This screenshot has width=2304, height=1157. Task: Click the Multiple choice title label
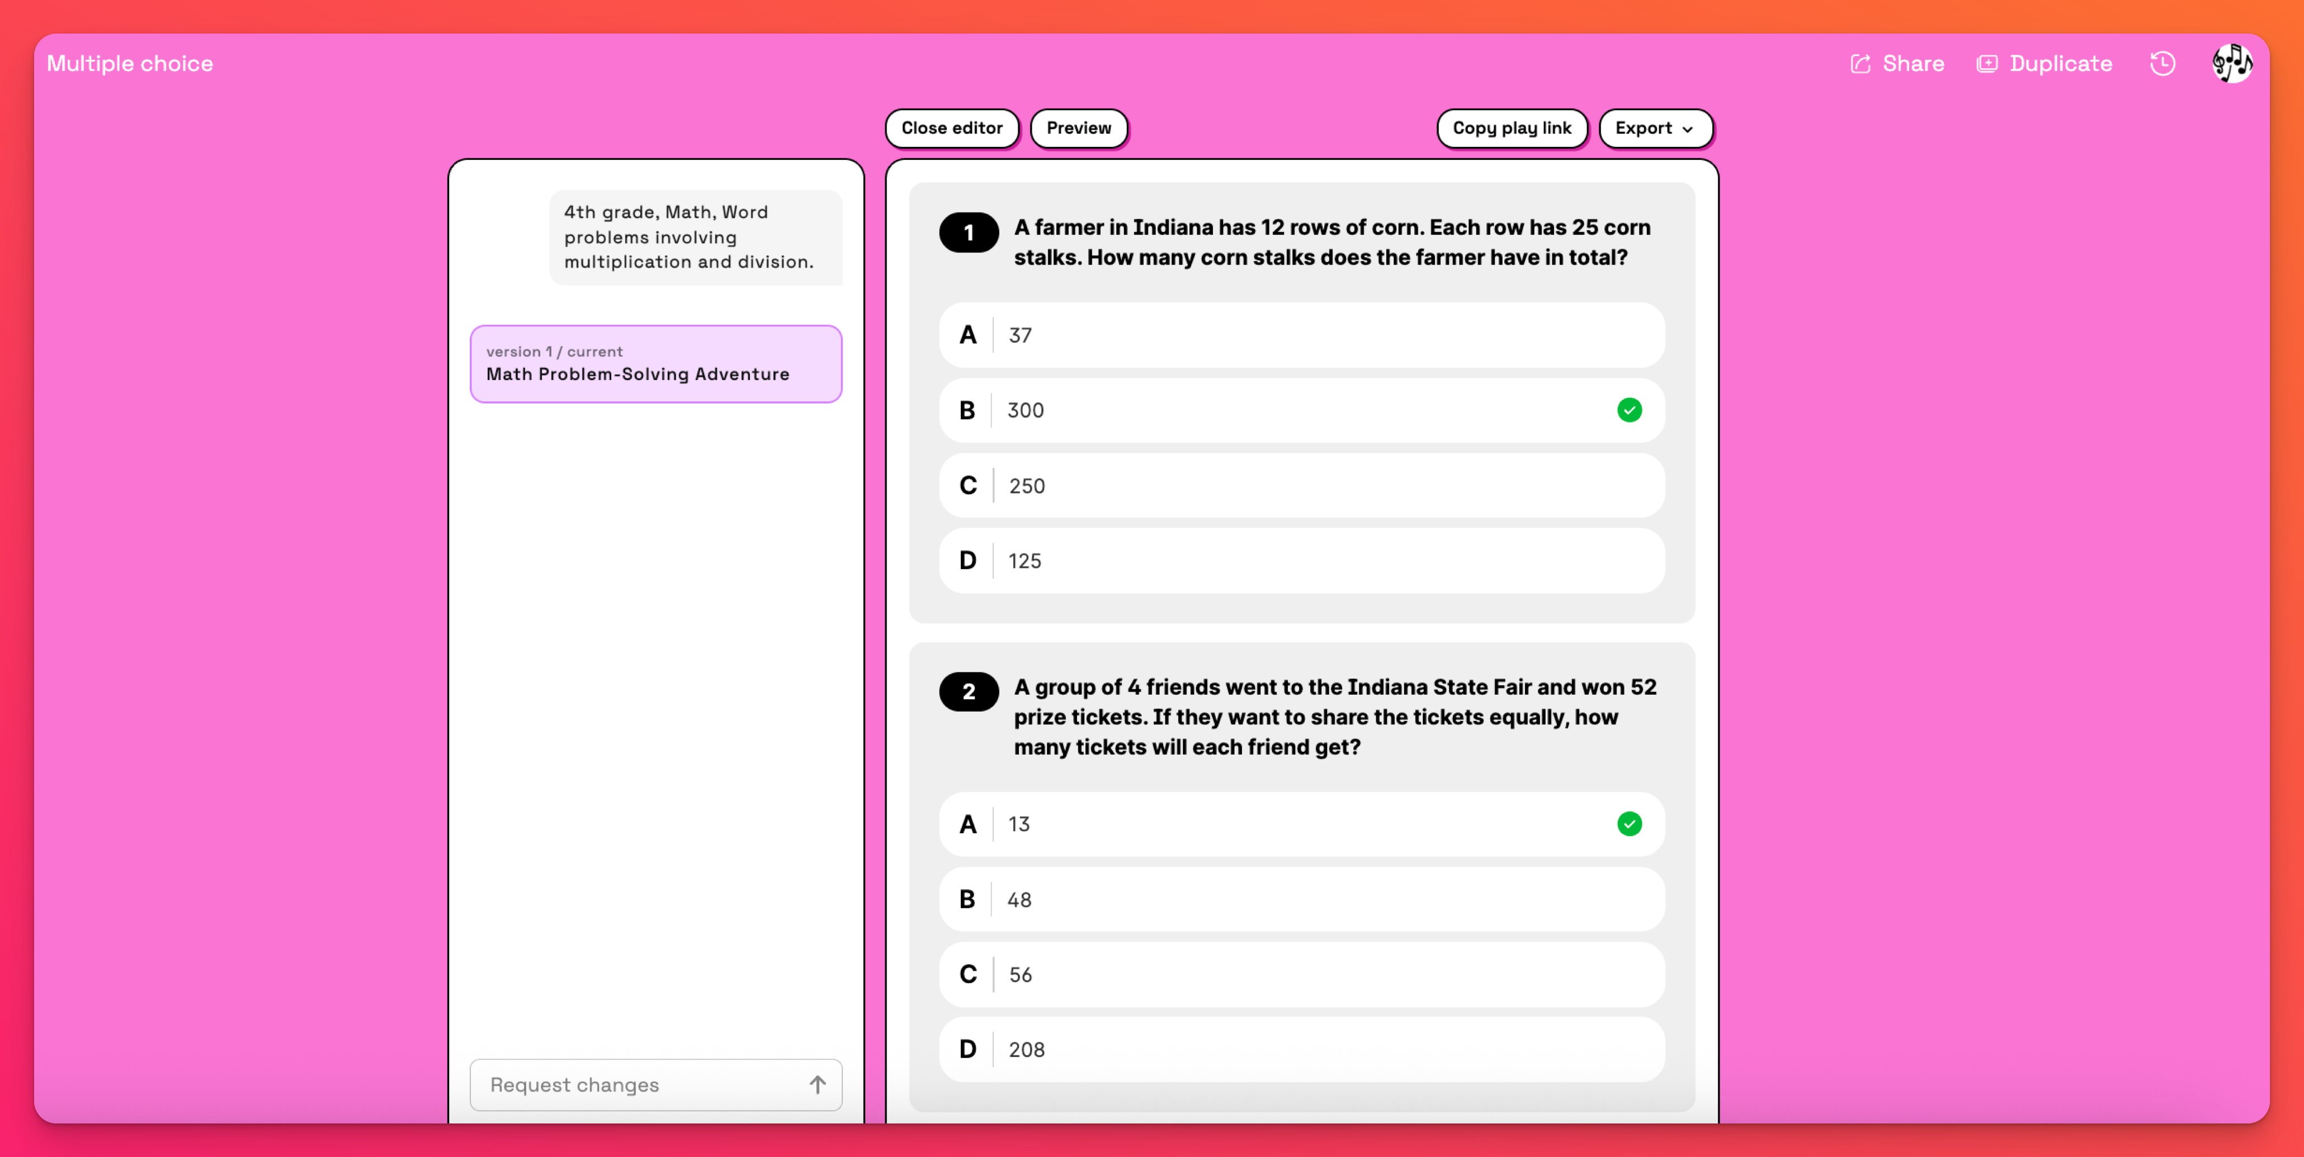point(130,64)
